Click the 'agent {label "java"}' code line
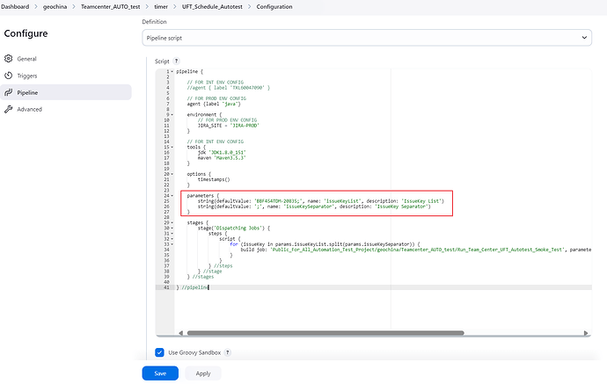The height and width of the screenshot is (384, 607). coord(214,104)
